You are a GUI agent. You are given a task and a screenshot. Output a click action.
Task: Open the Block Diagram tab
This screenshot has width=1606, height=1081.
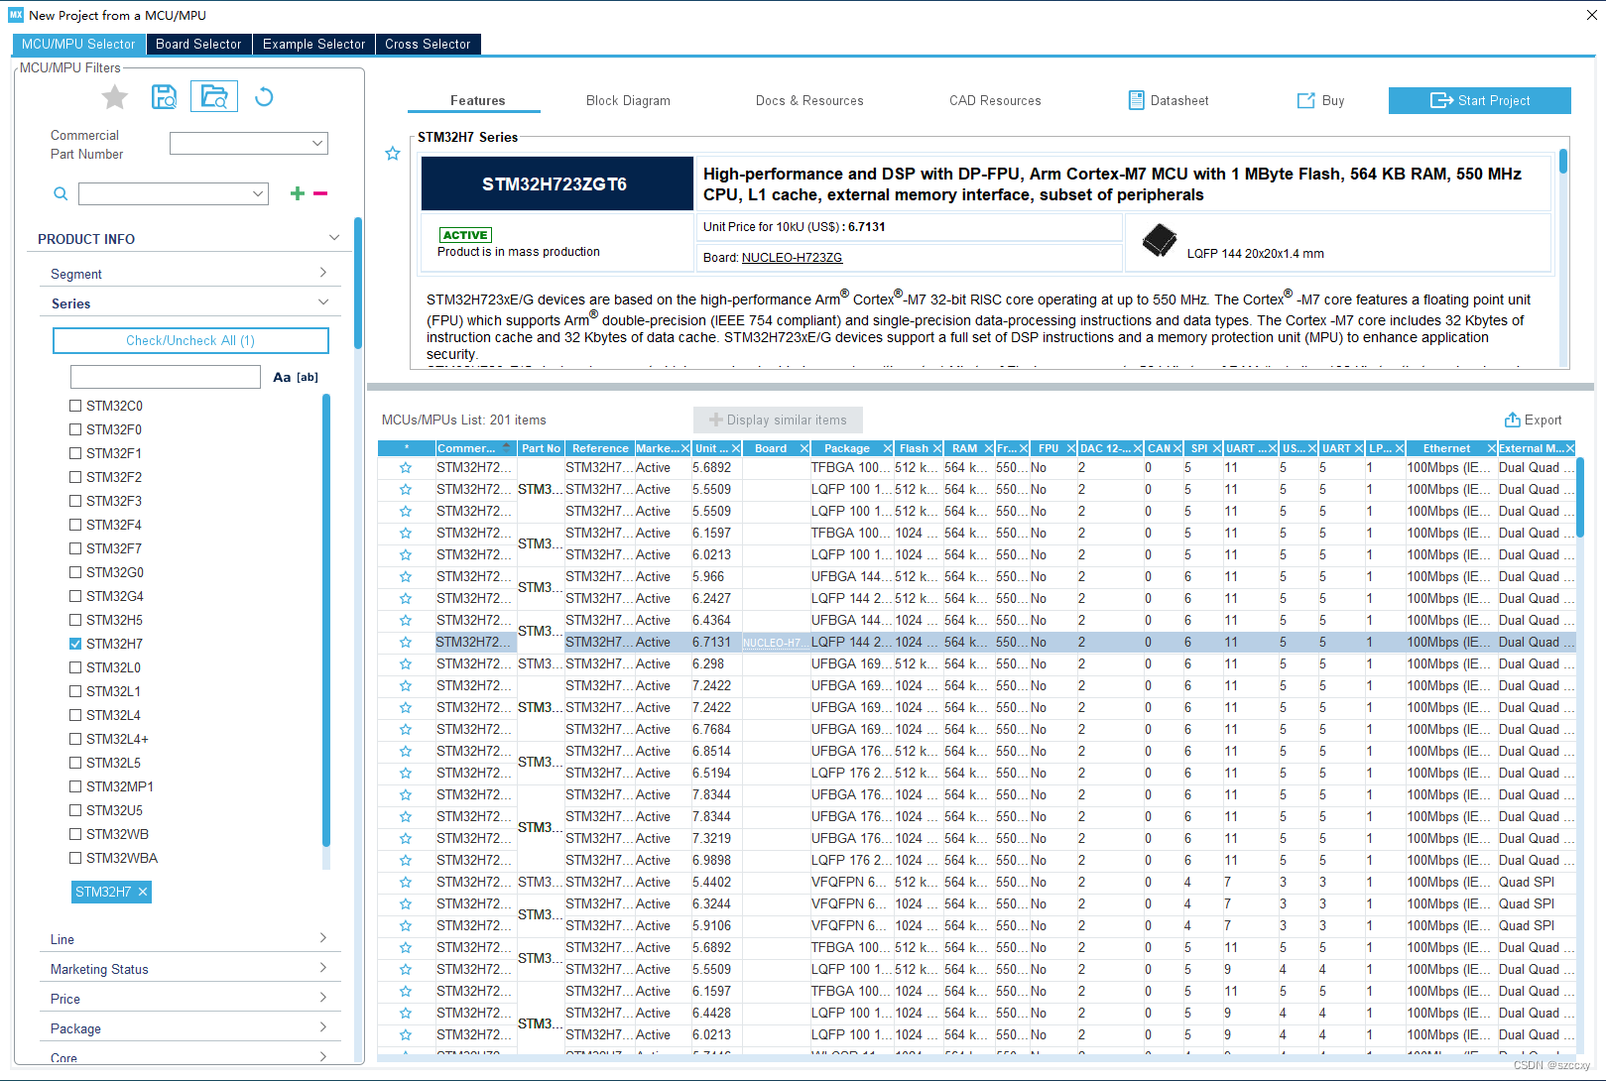[x=628, y=100]
